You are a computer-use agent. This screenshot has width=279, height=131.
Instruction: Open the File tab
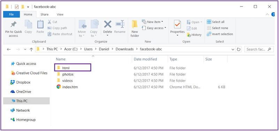click(12, 15)
